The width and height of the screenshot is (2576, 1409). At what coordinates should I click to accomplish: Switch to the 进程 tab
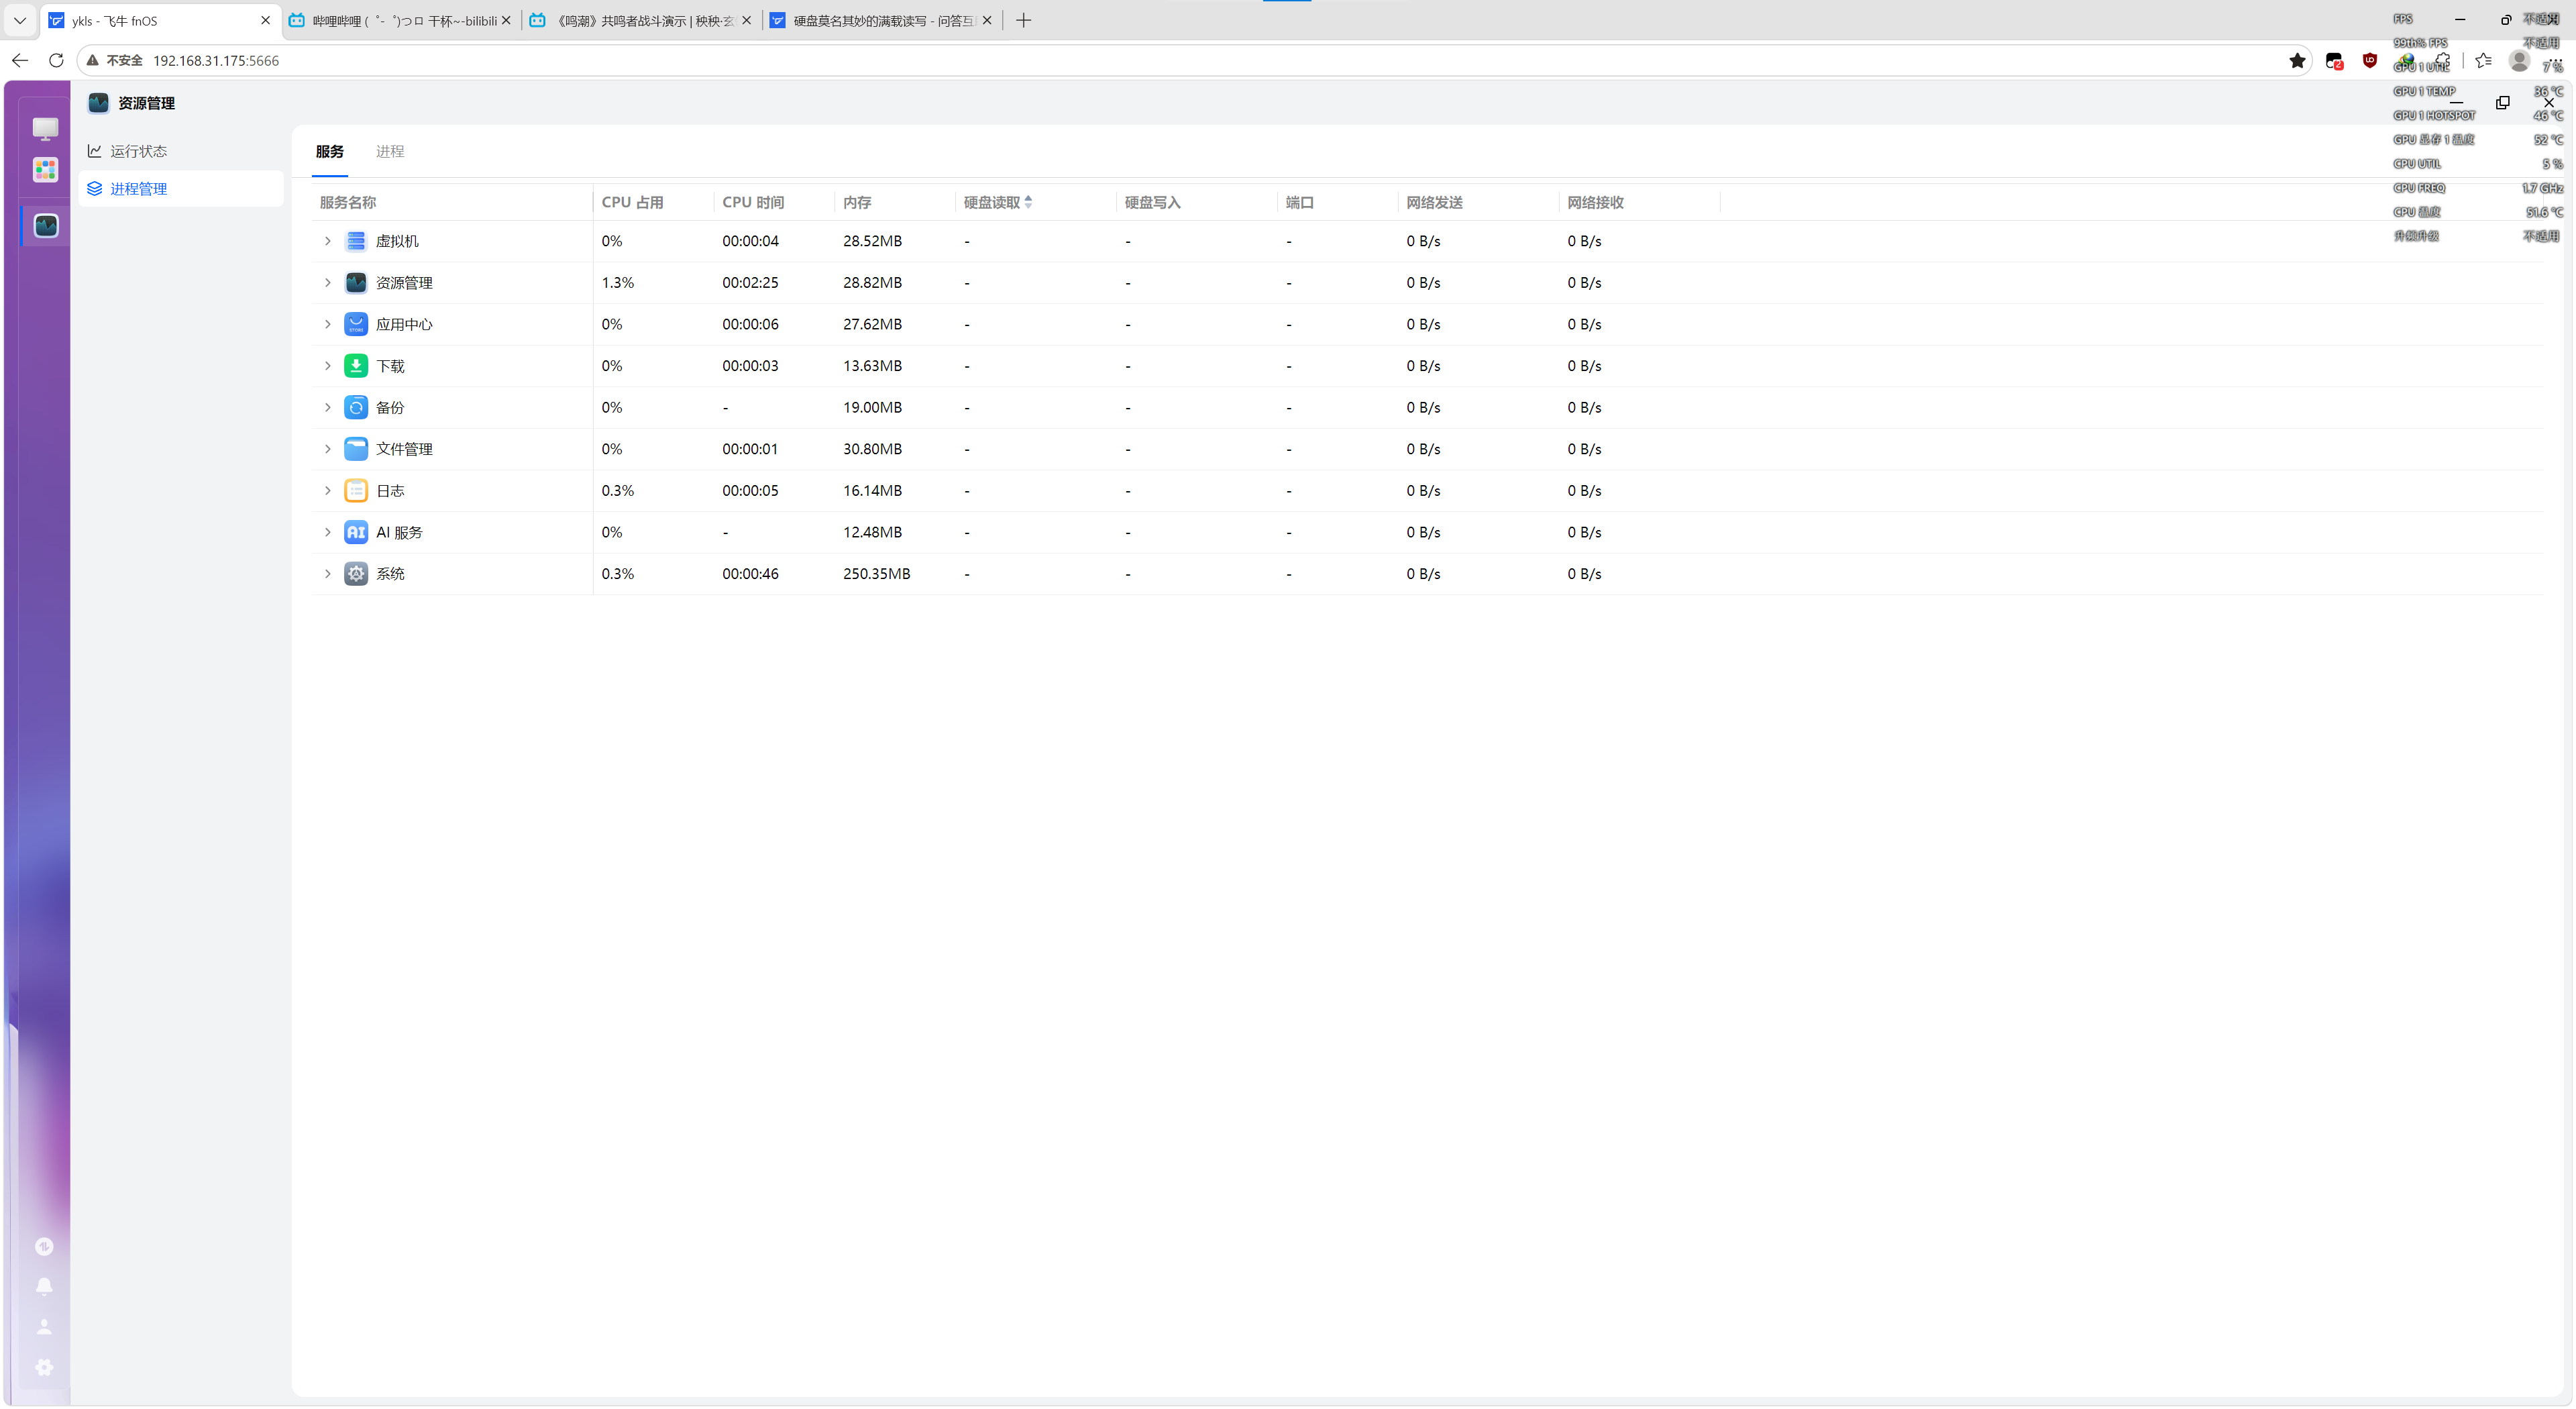pyautogui.click(x=390, y=151)
